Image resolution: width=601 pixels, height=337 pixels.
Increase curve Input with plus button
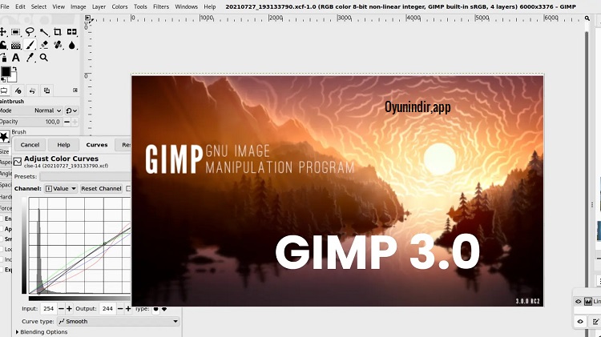click(x=69, y=309)
